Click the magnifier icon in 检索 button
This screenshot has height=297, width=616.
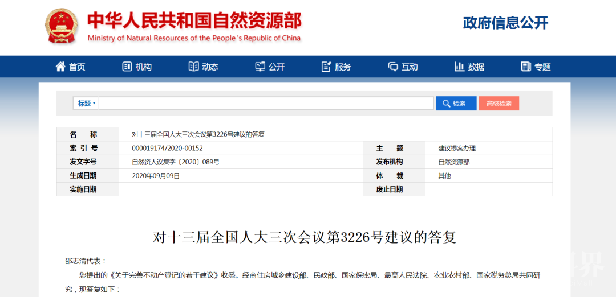click(x=445, y=104)
